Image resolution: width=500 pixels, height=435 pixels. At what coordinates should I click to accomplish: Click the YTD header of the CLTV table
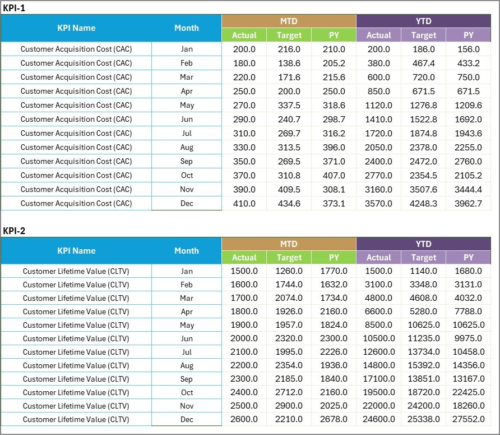click(424, 244)
